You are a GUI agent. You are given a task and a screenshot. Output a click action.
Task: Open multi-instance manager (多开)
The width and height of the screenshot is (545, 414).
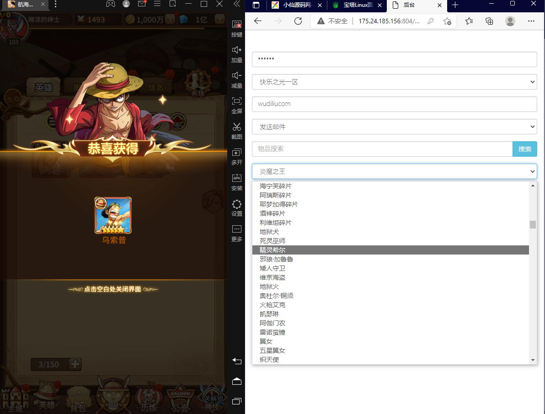237,157
